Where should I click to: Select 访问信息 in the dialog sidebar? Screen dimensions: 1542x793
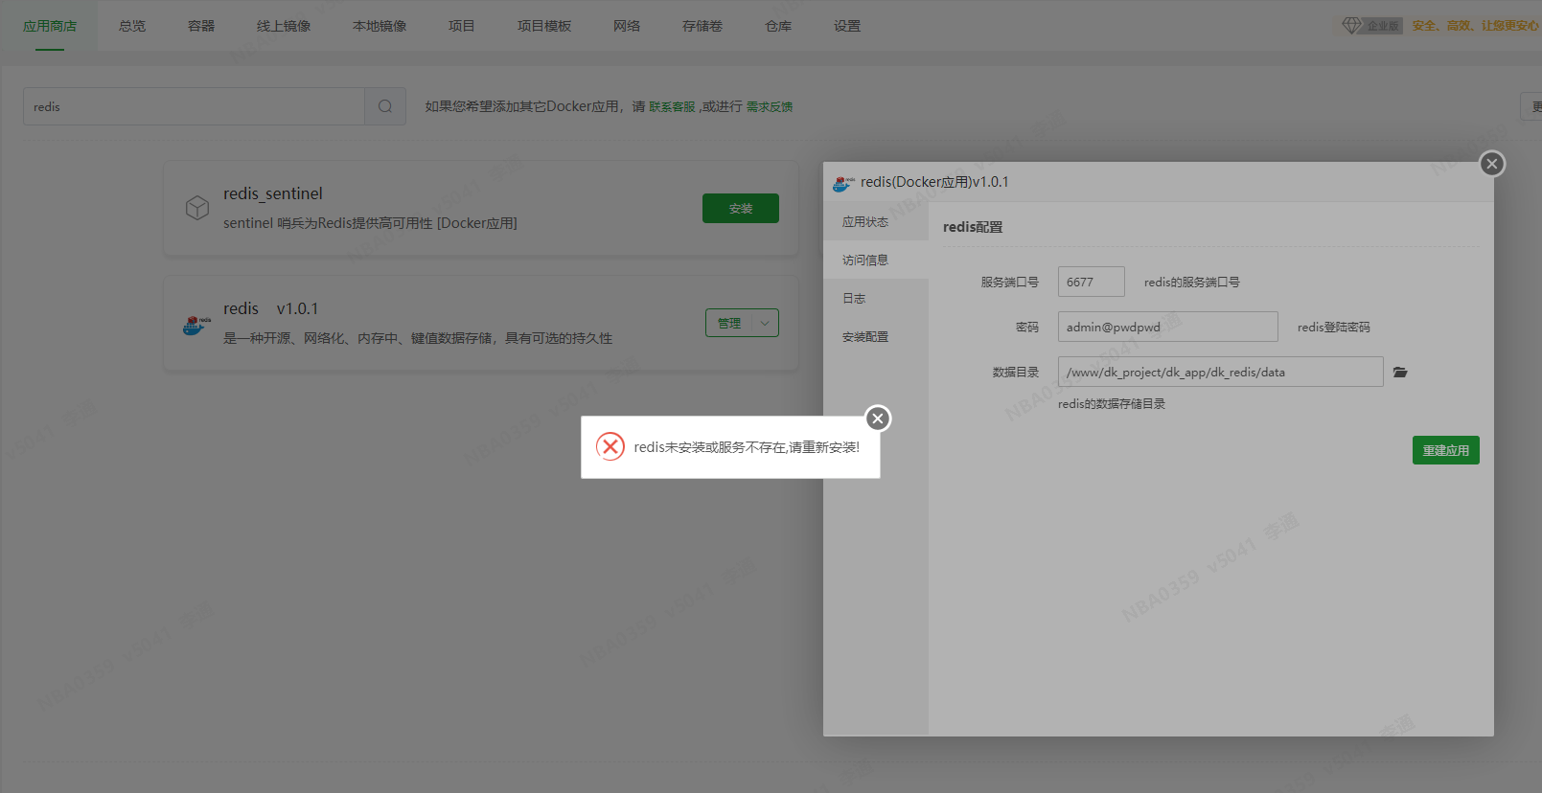click(x=876, y=260)
